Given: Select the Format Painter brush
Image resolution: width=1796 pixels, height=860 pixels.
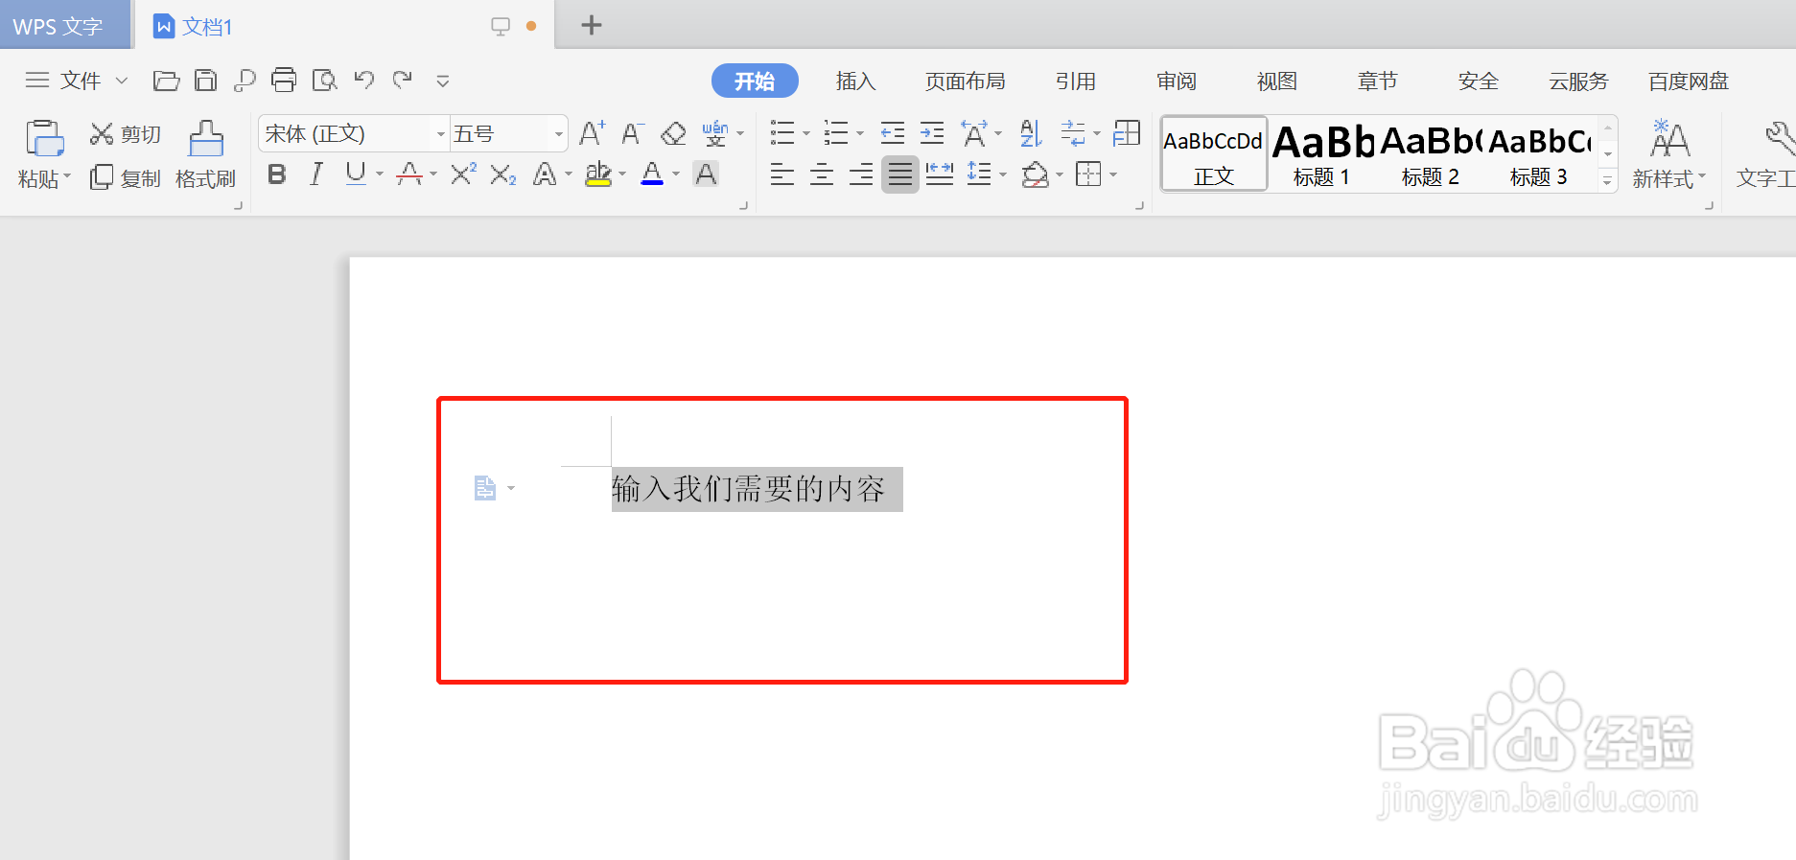Looking at the screenshot, I should point(205,139).
